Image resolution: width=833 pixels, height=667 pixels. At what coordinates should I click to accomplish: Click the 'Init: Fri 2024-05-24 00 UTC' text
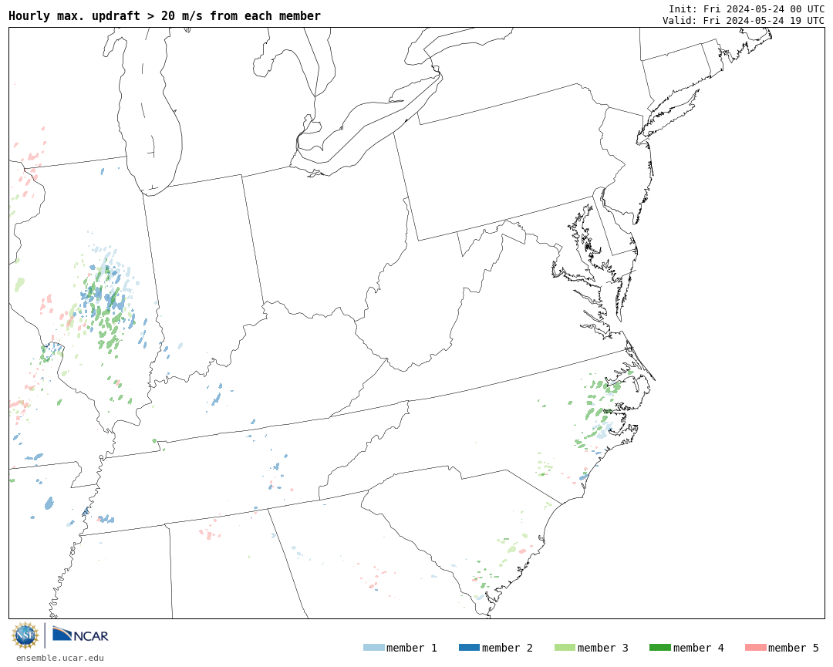click(747, 9)
